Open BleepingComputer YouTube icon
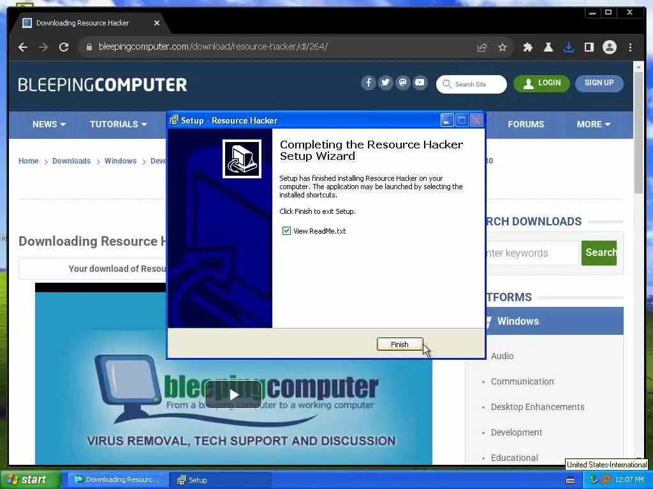Viewport: 653px width, 489px height. coord(420,82)
